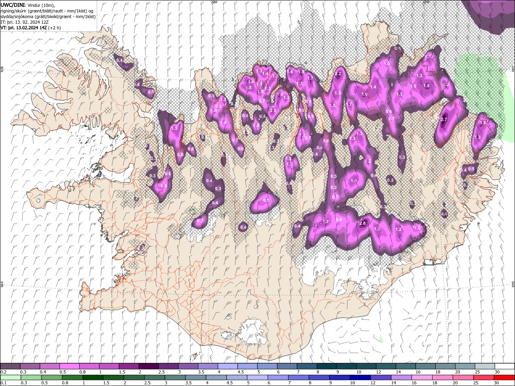Click the '20W' longitude label at the top edge
This screenshot has width=515, height=386.
[x=214, y=2]
